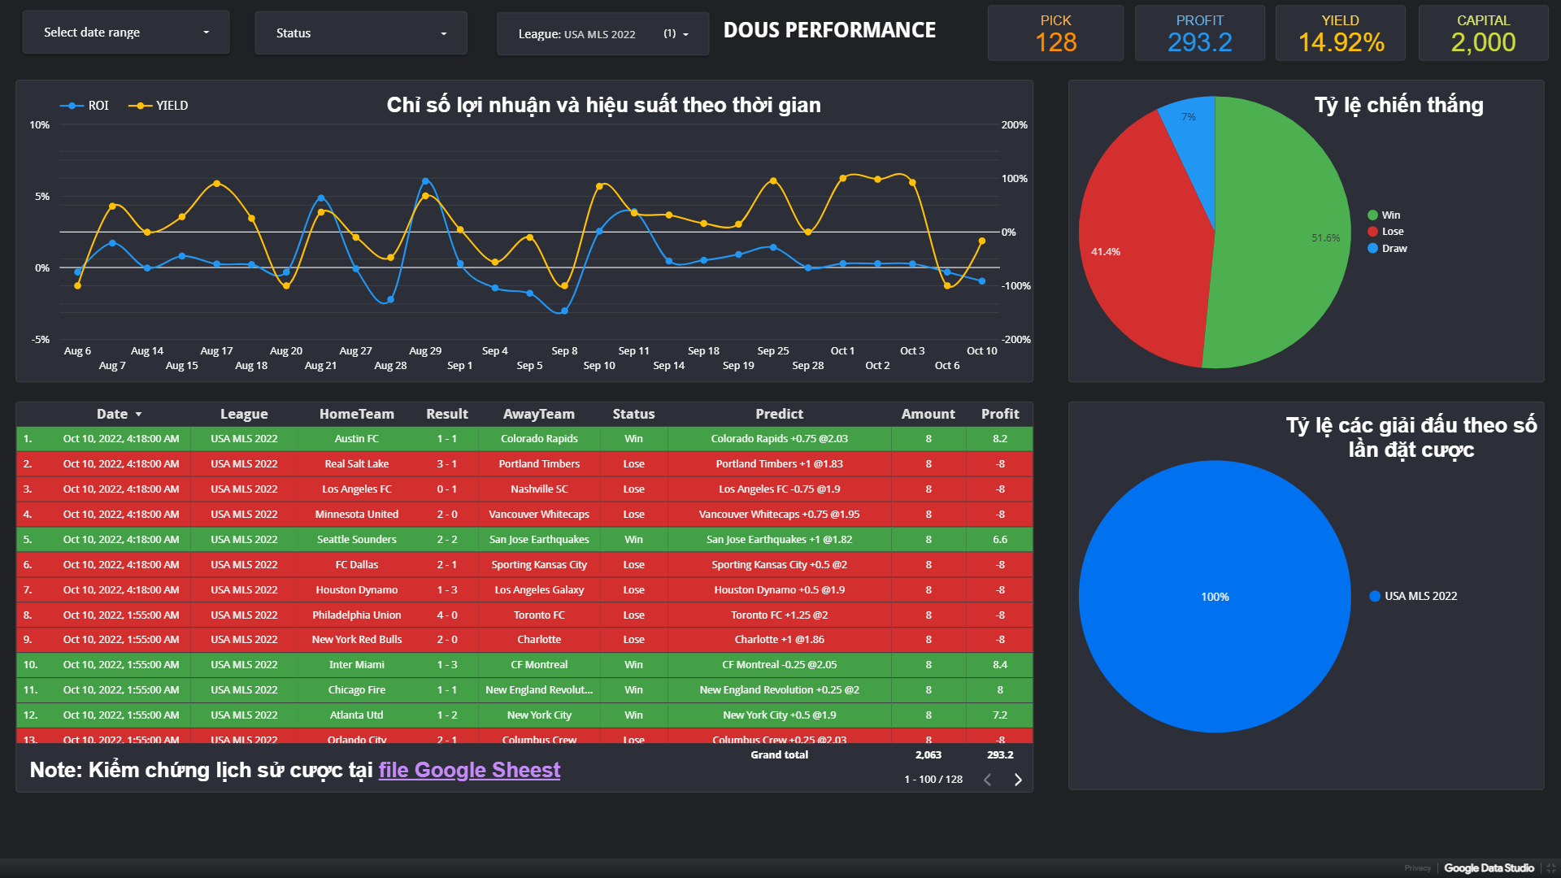1561x878 pixels.
Task: Click the Date column sort arrow
Action: [x=138, y=415]
